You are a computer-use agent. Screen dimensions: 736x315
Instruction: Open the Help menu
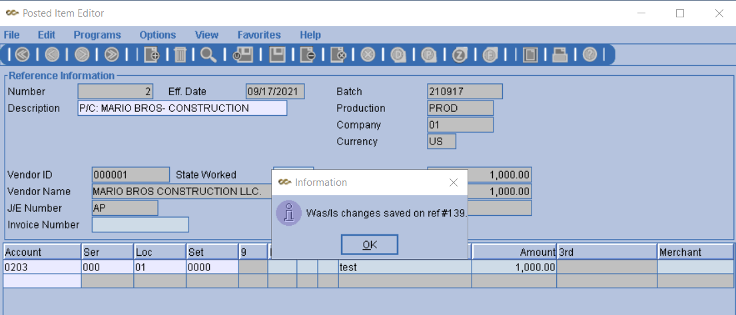[x=310, y=35]
